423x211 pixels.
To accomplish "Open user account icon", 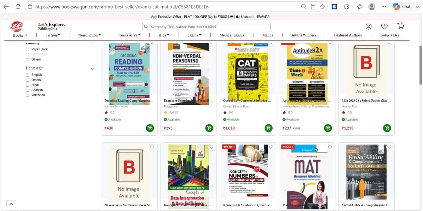I will tap(368, 26).
